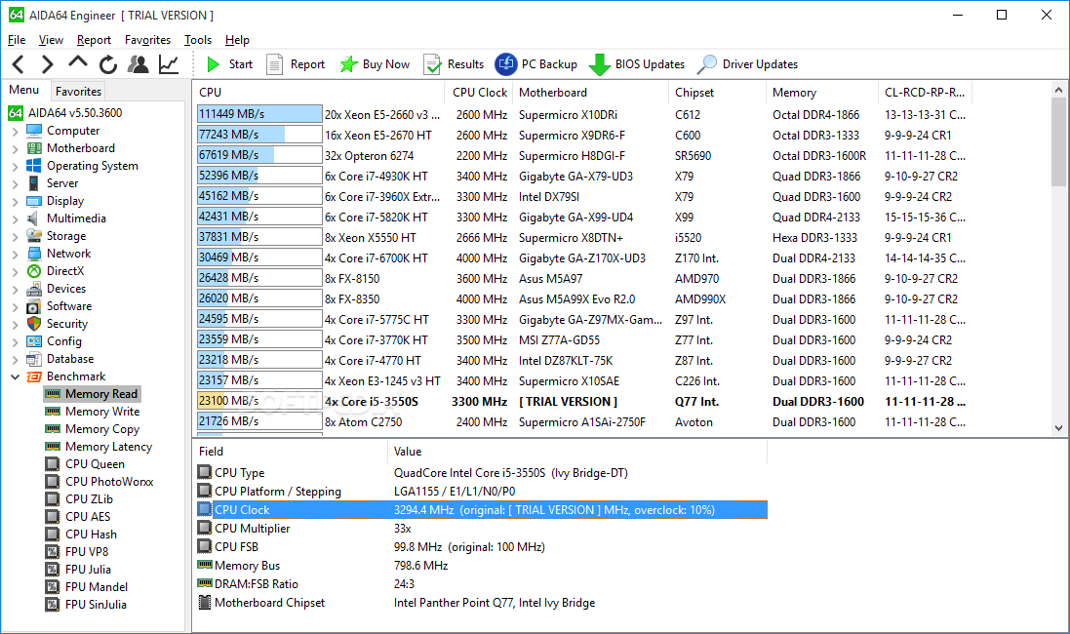
Task: Click Buy Now in the toolbar
Action: [x=376, y=64]
